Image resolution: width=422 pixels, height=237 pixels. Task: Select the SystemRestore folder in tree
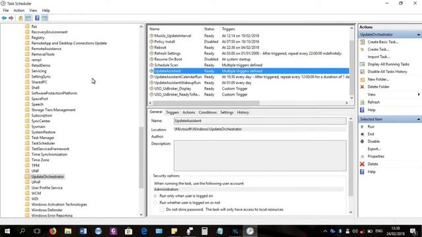(x=44, y=132)
